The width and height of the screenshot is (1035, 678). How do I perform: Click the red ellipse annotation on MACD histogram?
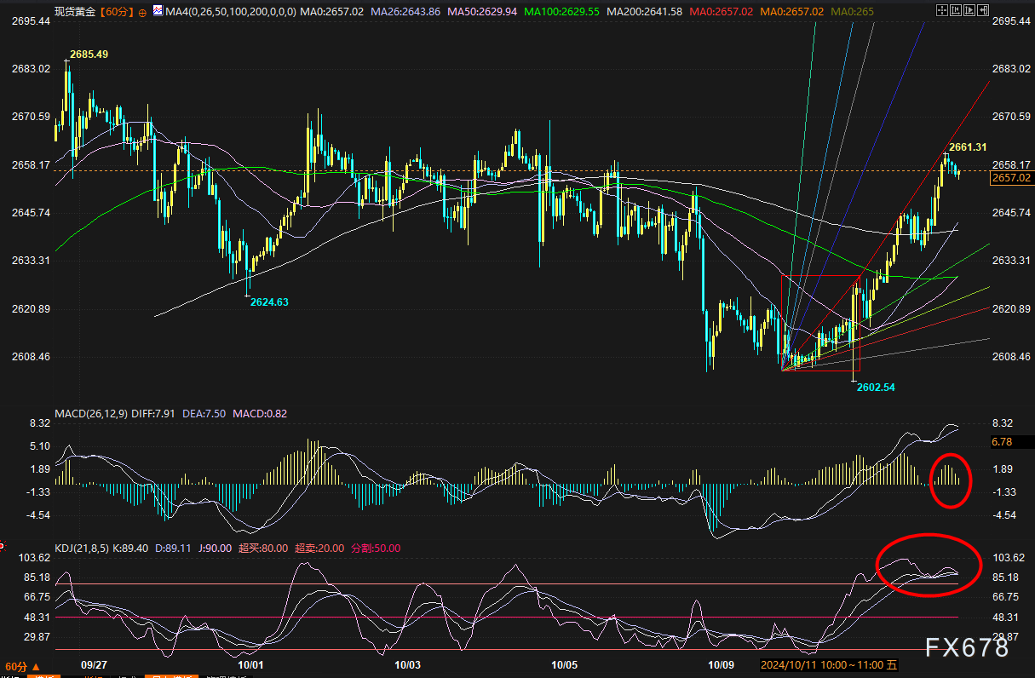coord(949,481)
